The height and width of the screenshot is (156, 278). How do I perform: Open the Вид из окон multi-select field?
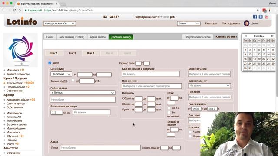pyautogui.click(x=152, y=86)
